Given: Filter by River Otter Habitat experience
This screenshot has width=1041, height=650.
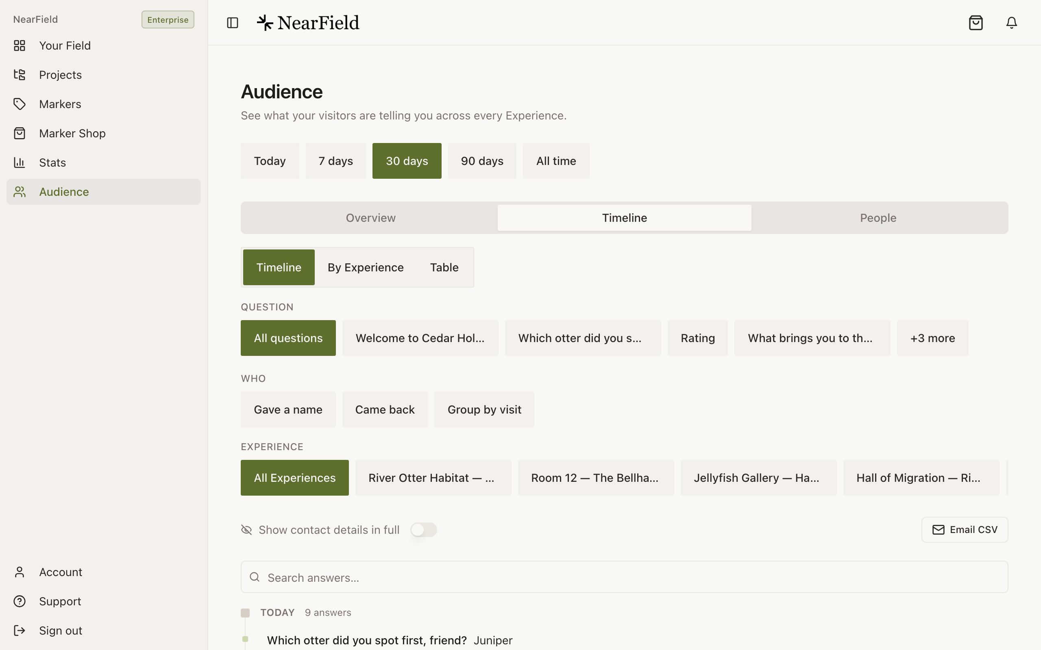Looking at the screenshot, I should (433, 478).
